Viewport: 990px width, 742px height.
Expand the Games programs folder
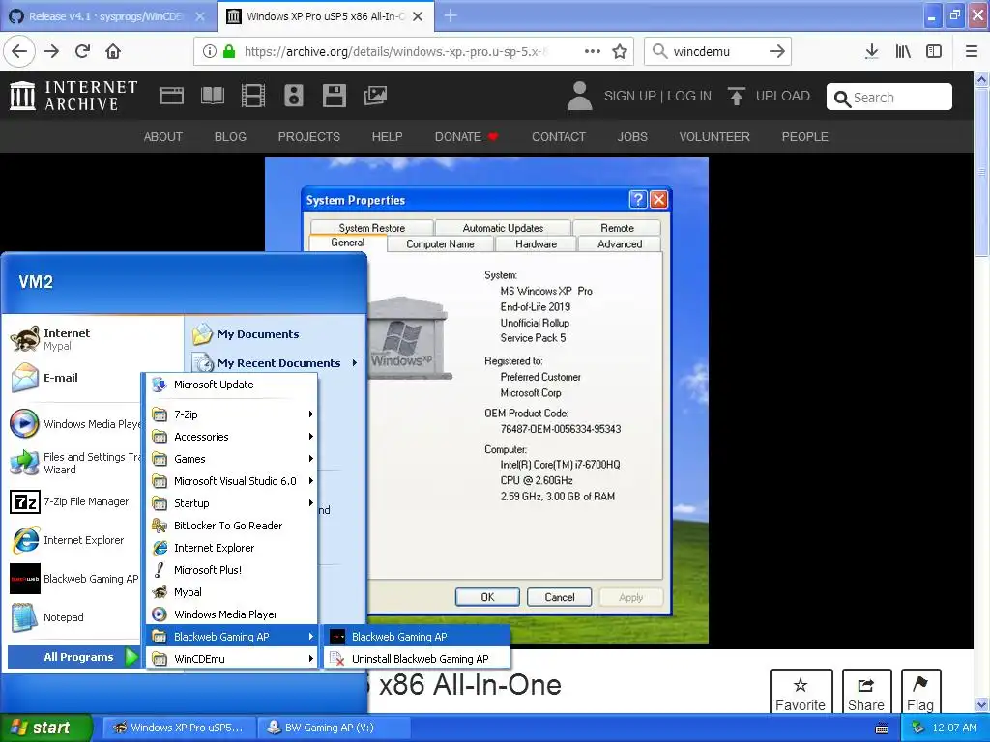233,459
